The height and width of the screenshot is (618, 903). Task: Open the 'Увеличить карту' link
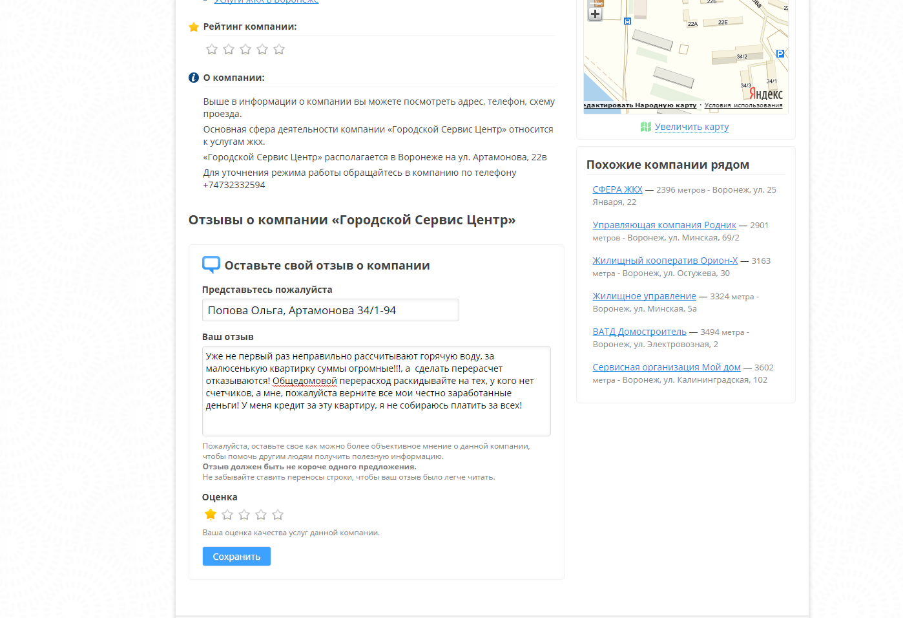click(x=691, y=127)
